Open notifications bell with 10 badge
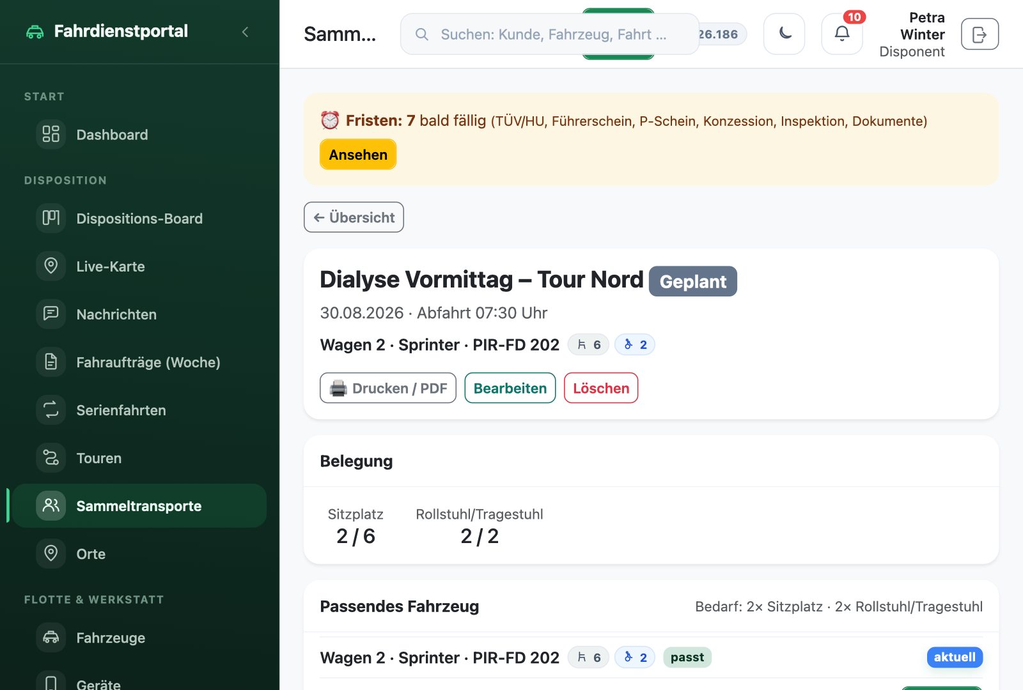Screen dimensions: 1023x690 point(842,34)
